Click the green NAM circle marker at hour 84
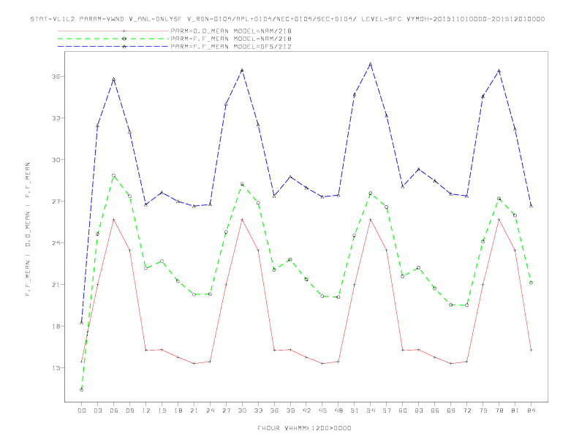 click(x=531, y=283)
